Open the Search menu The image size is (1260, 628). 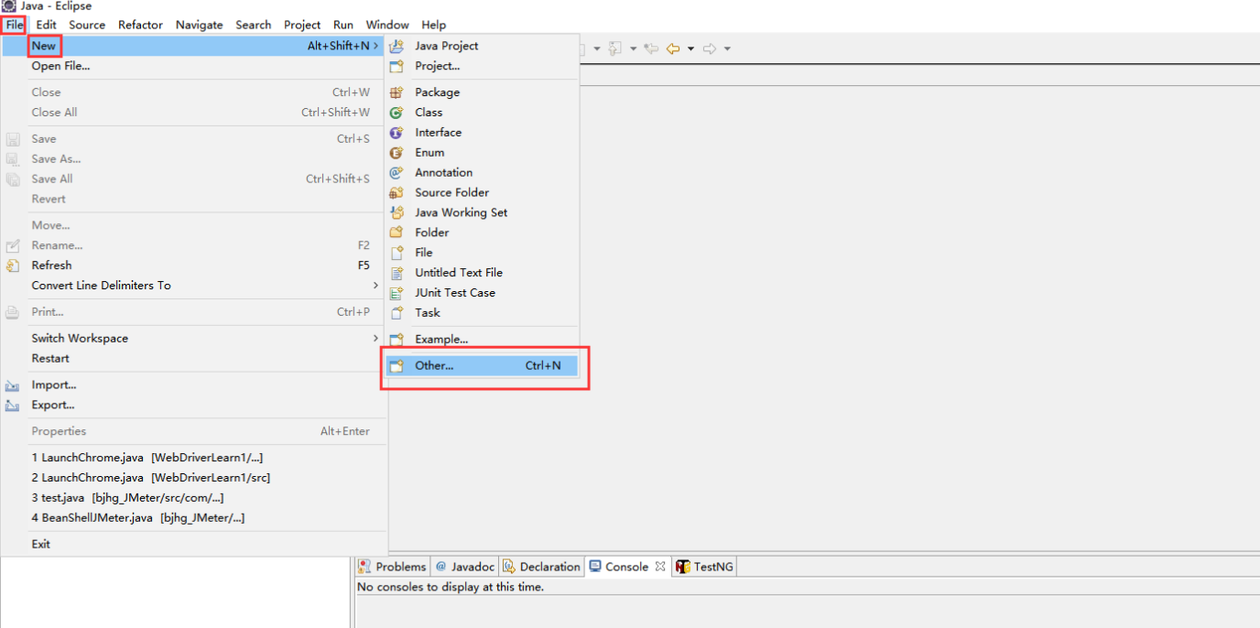tap(254, 25)
